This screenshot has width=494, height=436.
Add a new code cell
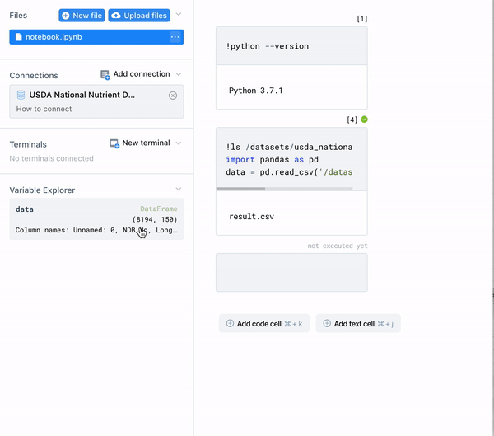point(264,323)
